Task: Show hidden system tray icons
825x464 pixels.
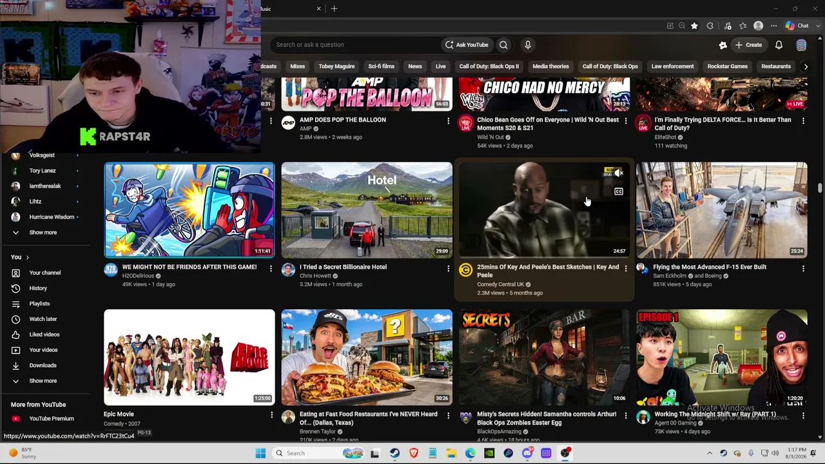Action: [x=710, y=453]
